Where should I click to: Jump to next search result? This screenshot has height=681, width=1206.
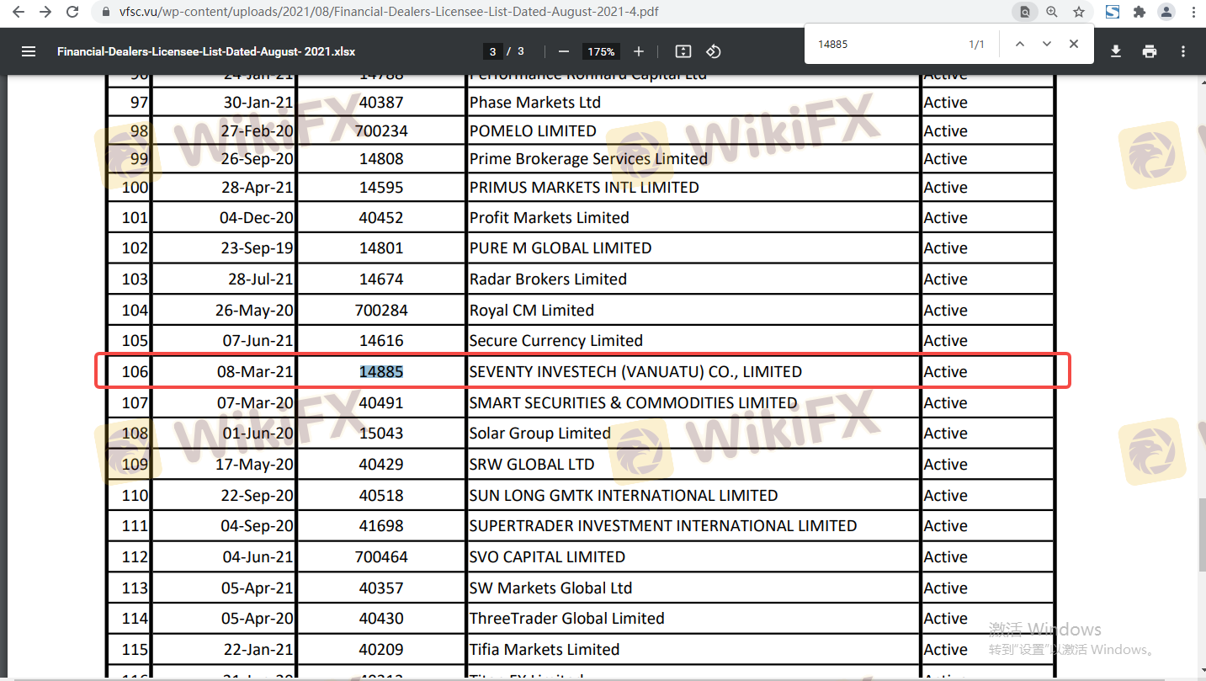click(1047, 44)
